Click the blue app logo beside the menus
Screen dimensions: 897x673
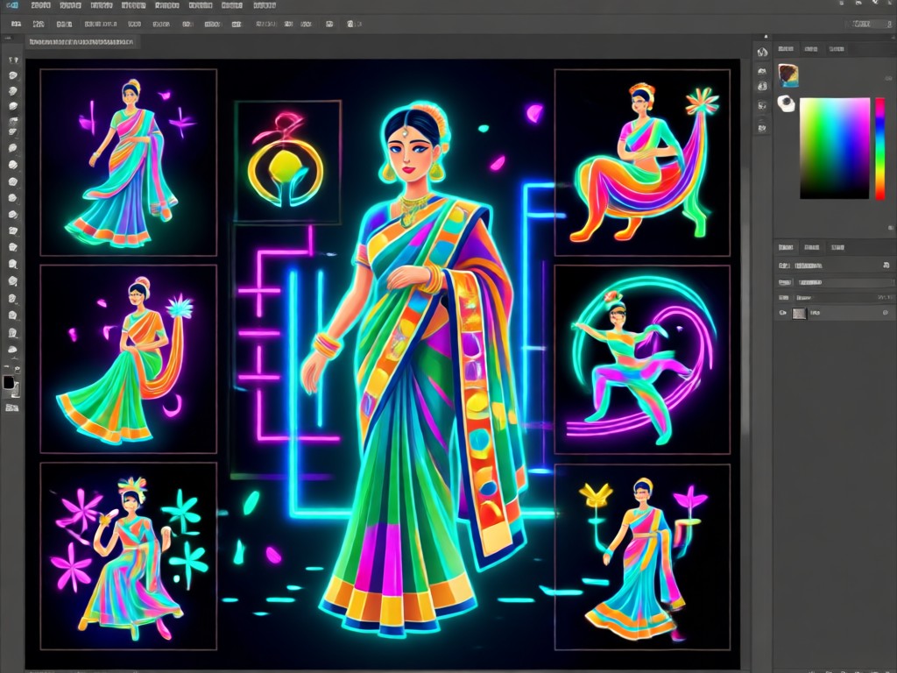[12, 5]
